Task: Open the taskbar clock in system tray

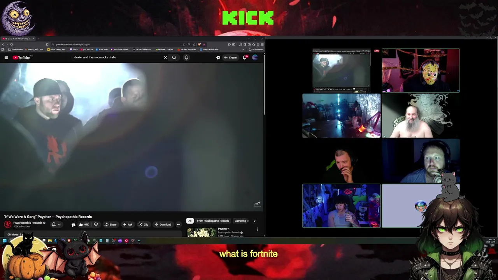Action: (492, 240)
